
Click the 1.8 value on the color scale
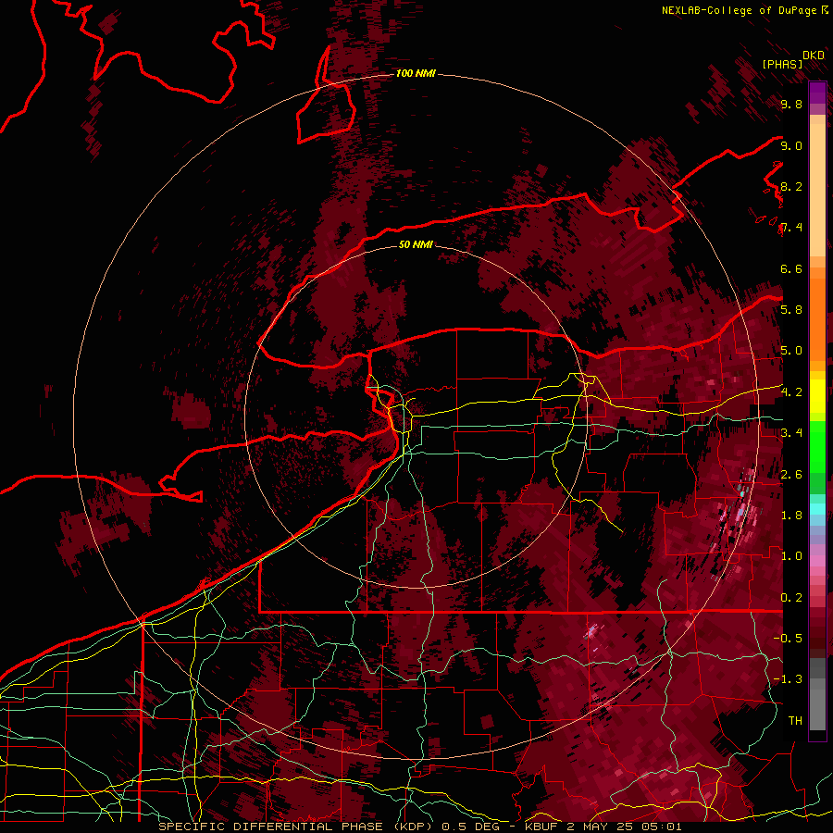791,516
